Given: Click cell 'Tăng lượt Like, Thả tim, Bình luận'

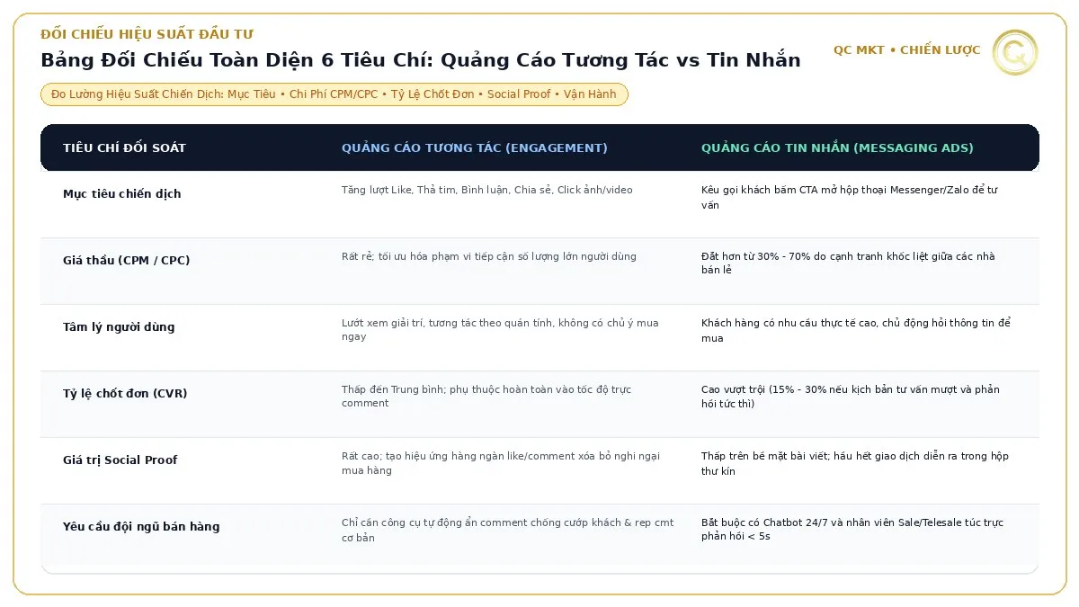Looking at the screenshot, I should click(487, 190).
